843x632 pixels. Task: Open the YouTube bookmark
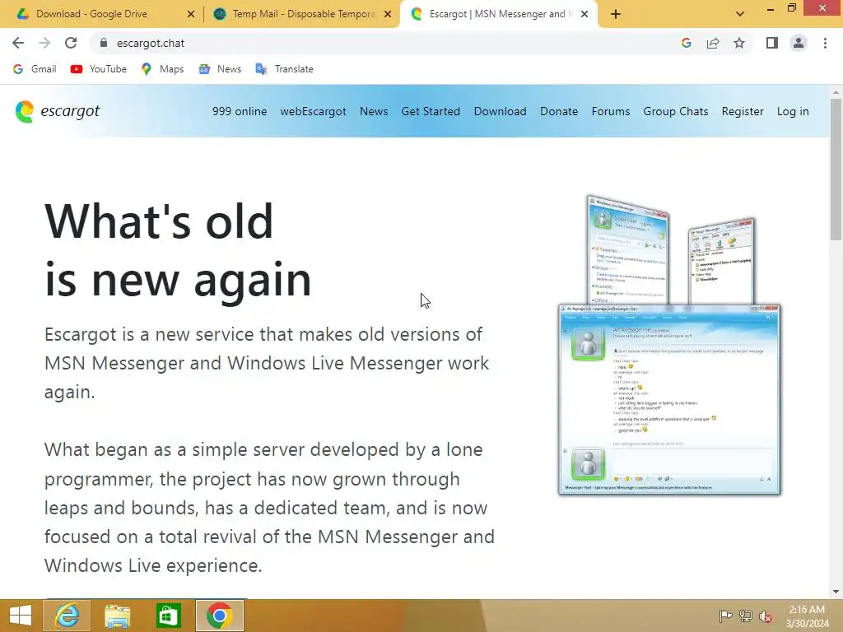pos(99,69)
